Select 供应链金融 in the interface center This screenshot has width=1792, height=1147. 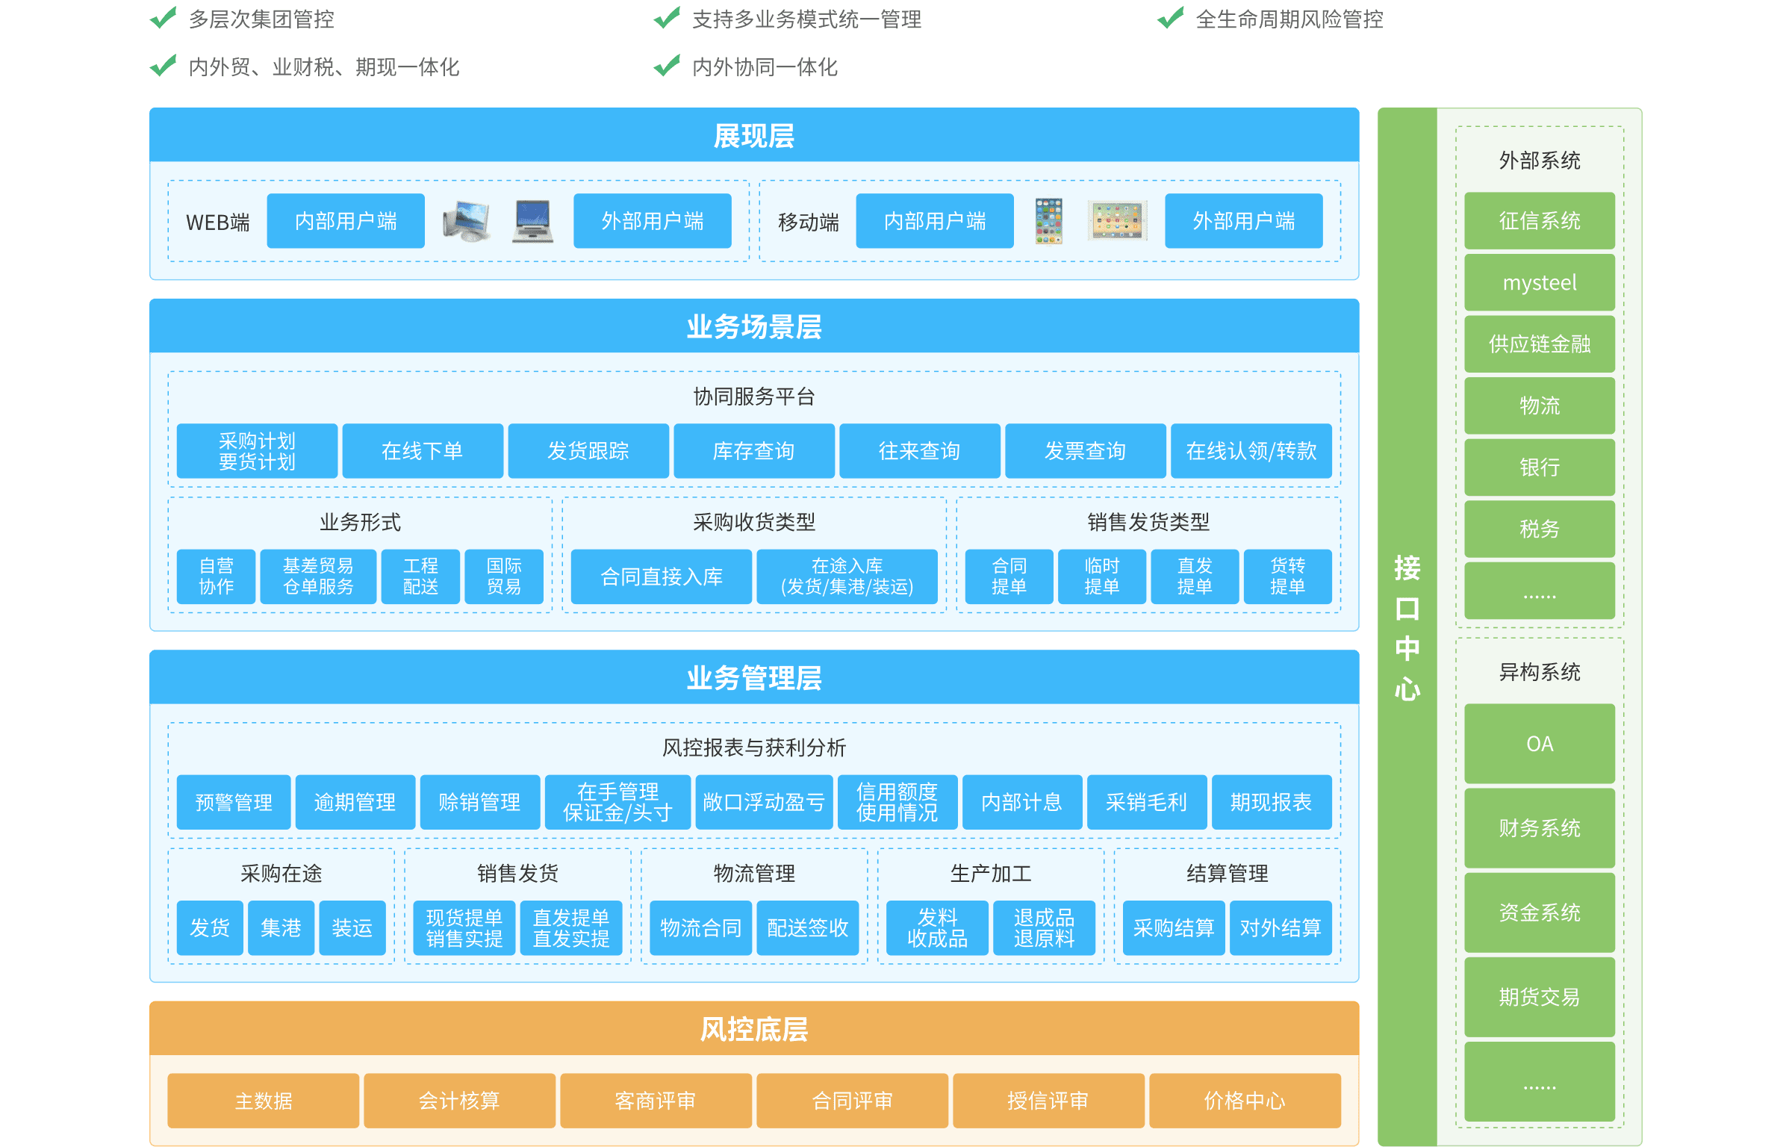pyautogui.click(x=1540, y=344)
